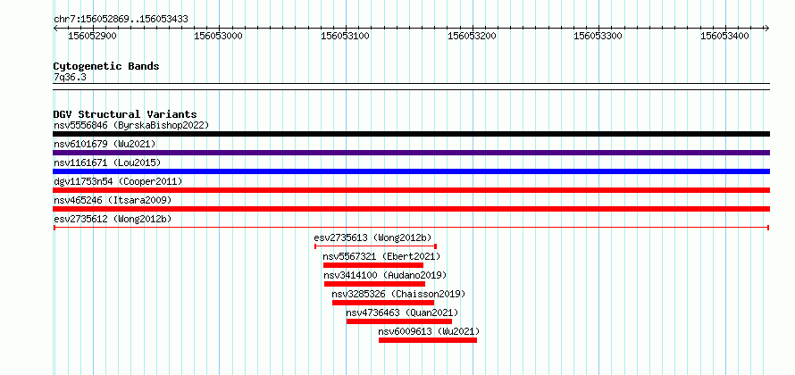Select the 7q36.3 band label
This screenshot has height=375, width=795.
(x=70, y=78)
